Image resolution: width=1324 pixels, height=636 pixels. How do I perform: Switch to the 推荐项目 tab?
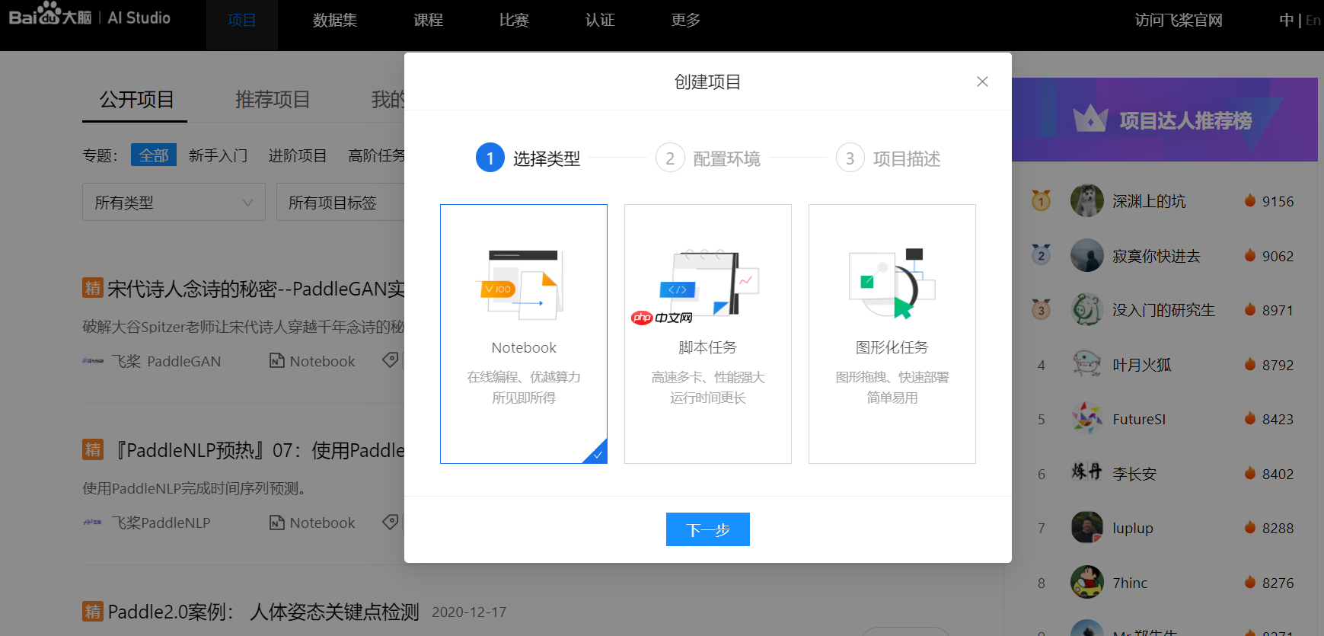pyautogui.click(x=273, y=100)
